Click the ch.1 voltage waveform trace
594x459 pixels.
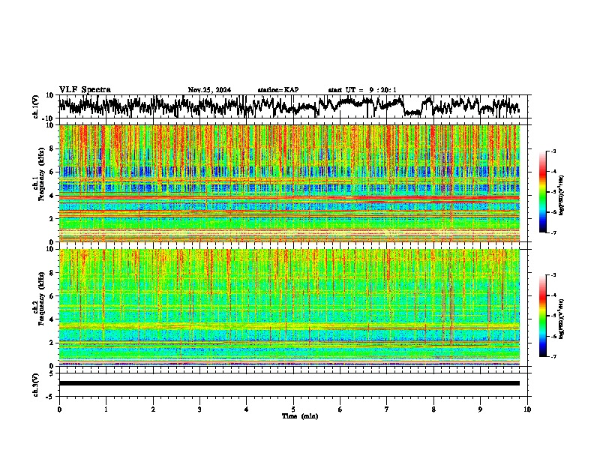point(289,106)
